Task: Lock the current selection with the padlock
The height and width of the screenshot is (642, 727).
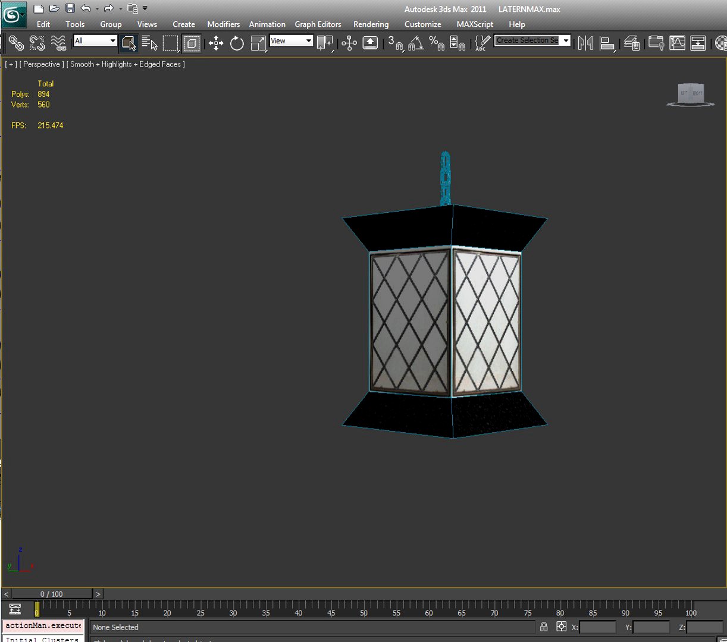Action: pyautogui.click(x=543, y=627)
